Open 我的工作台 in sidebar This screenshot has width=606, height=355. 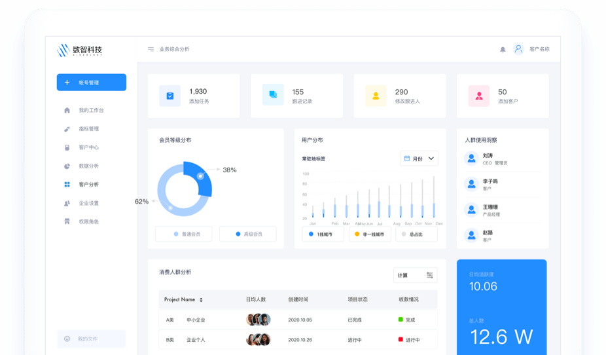click(x=91, y=110)
